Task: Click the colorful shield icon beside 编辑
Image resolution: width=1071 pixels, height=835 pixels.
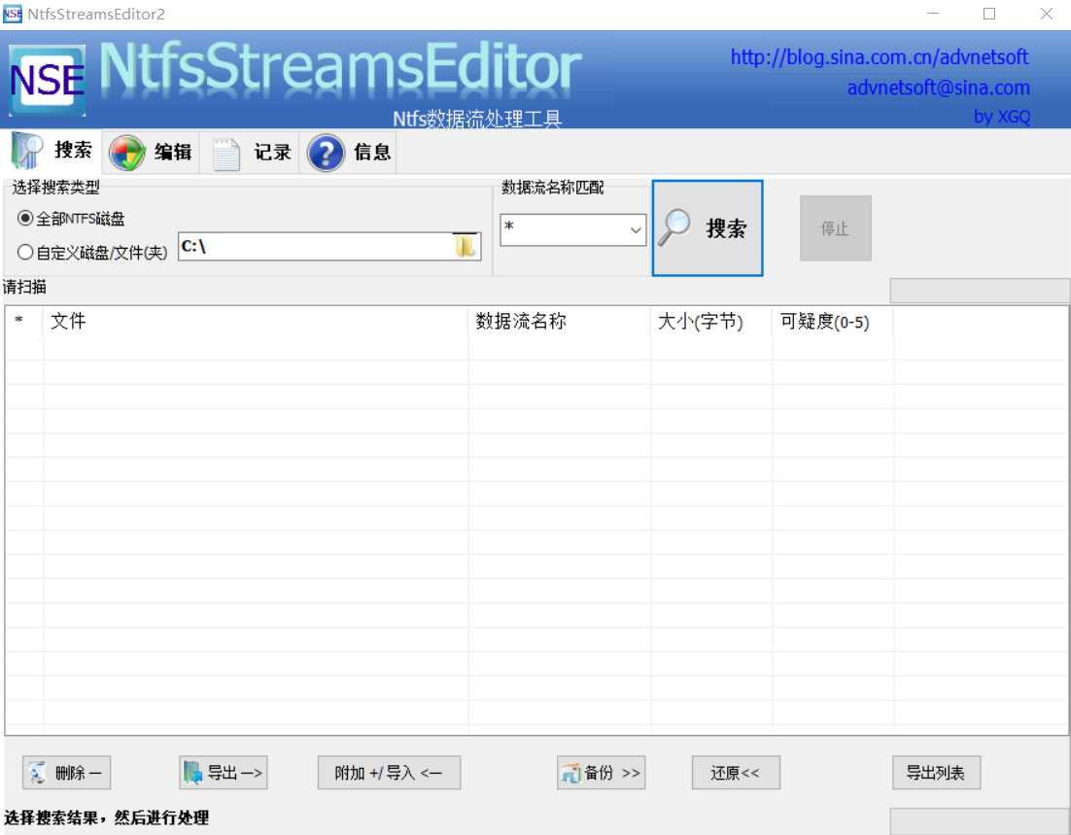Action: pos(127,153)
